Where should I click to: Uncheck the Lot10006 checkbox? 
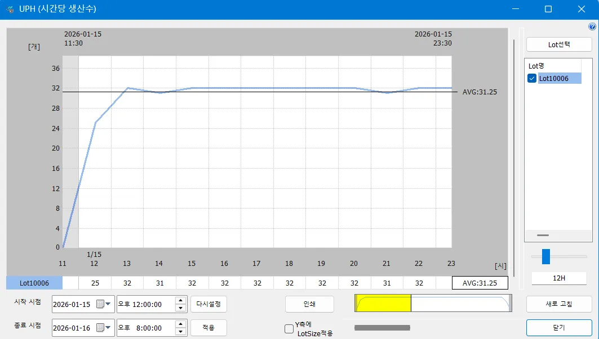click(531, 79)
